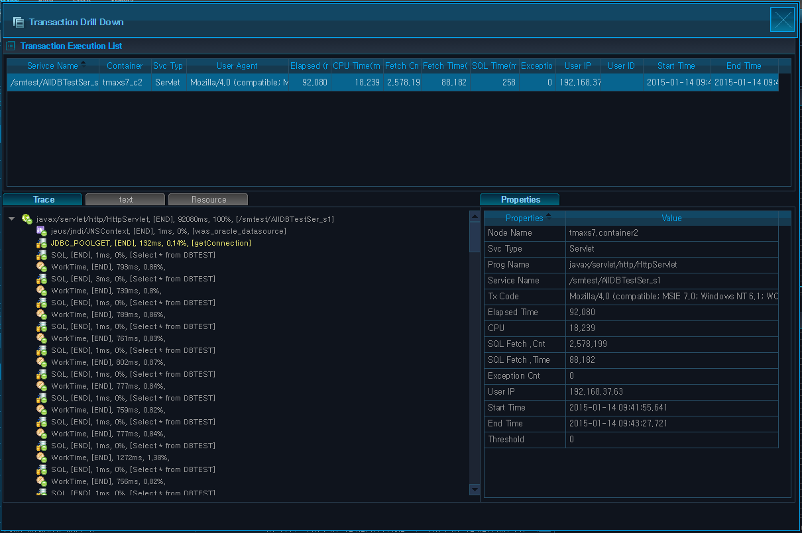Click the trace scrollbar down arrow
The width and height of the screenshot is (802, 533).
[x=475, y=489]
